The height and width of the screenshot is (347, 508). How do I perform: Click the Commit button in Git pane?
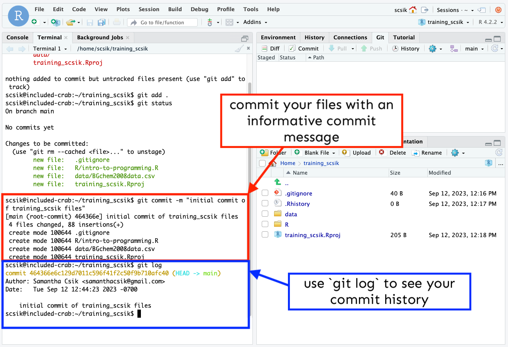(x=304, y=49)
